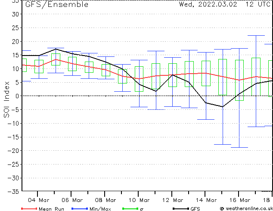The height and width of the screenshot is (211, 273).
Task: Click the '04 Mar' x-axis label
Action: click(39, 200)
